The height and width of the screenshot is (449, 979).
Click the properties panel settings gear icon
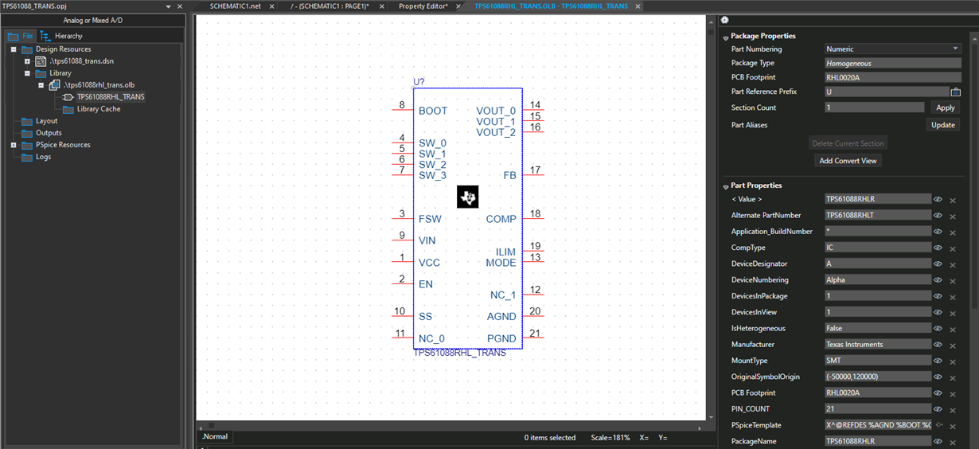click(724, 20)
